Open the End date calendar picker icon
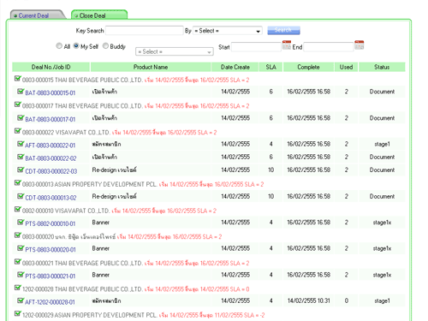This screenshot has height=321, width=428. pyautogui.click(x=359, y=45)
